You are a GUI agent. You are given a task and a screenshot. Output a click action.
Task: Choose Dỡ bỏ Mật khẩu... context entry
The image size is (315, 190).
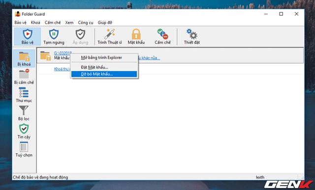[104, 74]
